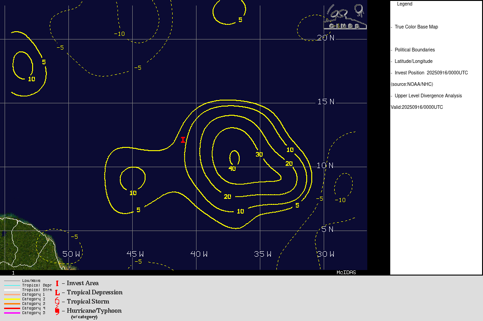
Task: Click the 'Legend' heading in the side panel
Action: [404, 4]
